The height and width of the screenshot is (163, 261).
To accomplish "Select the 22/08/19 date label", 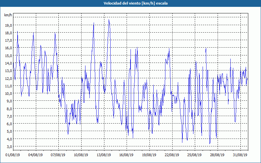I will tap(172, 155).
